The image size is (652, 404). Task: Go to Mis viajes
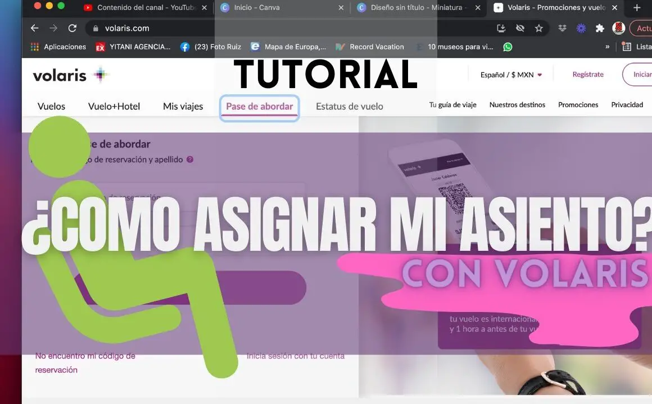tap(183, 106)
